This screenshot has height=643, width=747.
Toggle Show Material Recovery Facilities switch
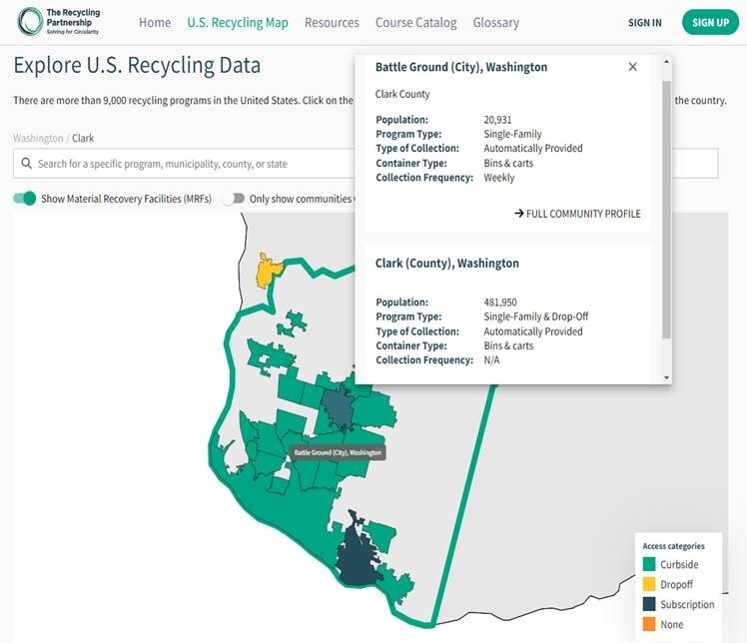pos(25,198)
